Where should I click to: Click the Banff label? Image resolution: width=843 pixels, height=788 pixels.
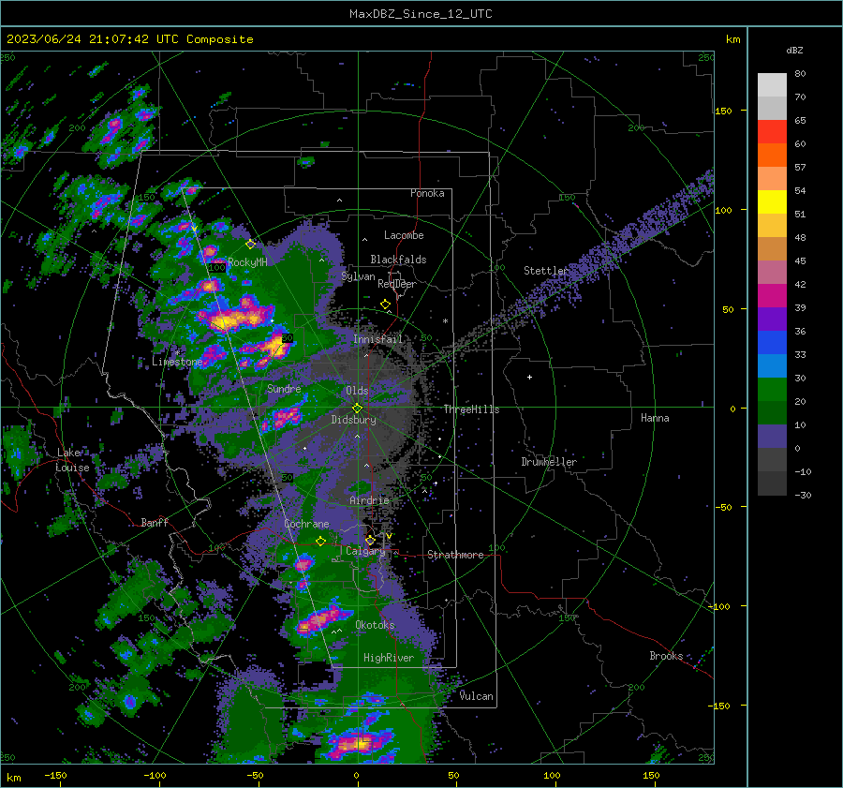pyautogui.click(x=155, y=523)
